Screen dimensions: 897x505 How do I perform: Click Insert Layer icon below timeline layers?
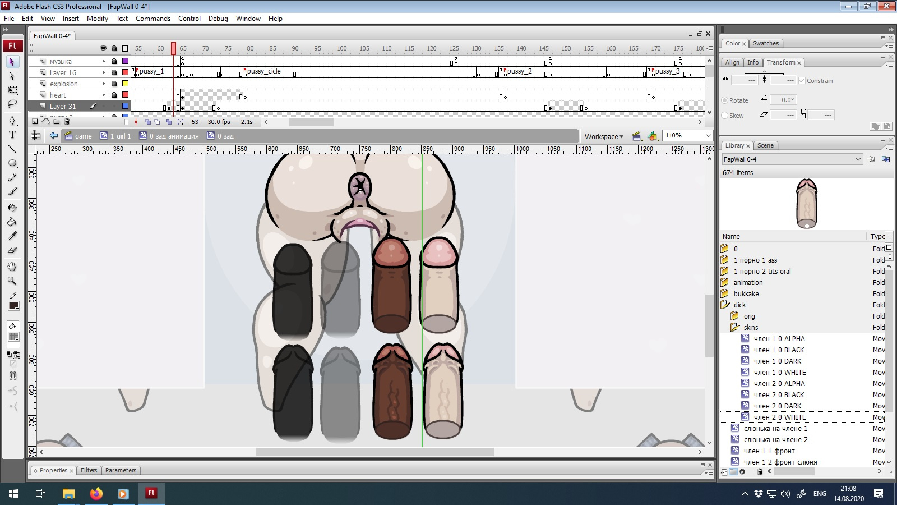35,122
